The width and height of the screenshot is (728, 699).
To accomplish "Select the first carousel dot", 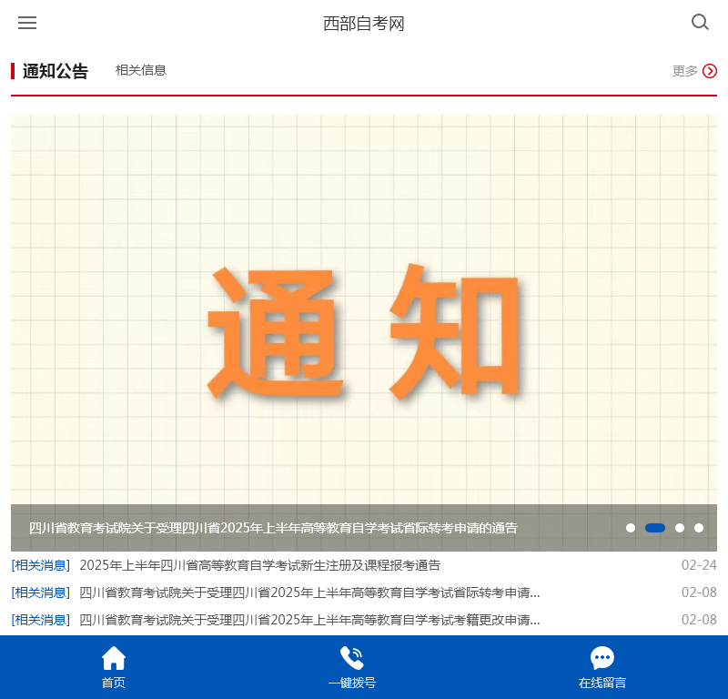I will [x=631, y=528].
